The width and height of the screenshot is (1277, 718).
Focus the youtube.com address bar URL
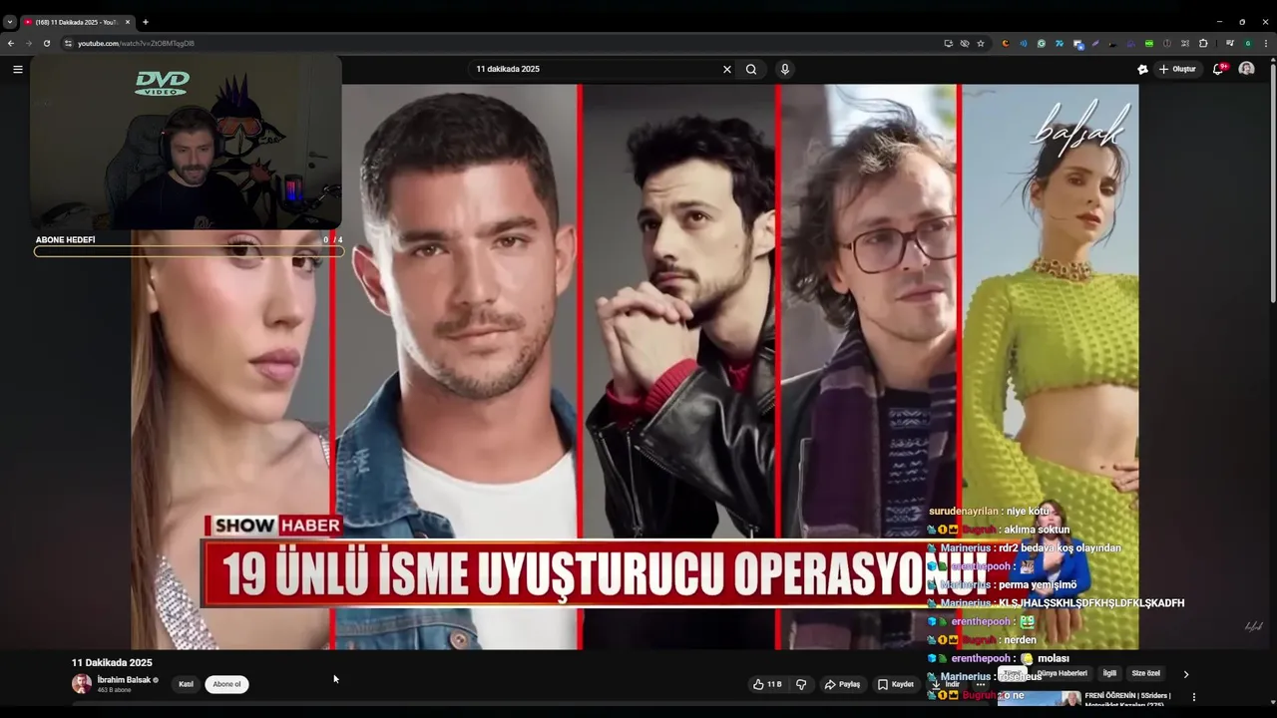pyautogui.click(x=136, y=43)
